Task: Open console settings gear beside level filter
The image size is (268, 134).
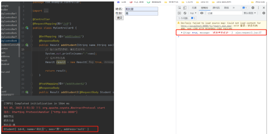Action: pos(264,13)
